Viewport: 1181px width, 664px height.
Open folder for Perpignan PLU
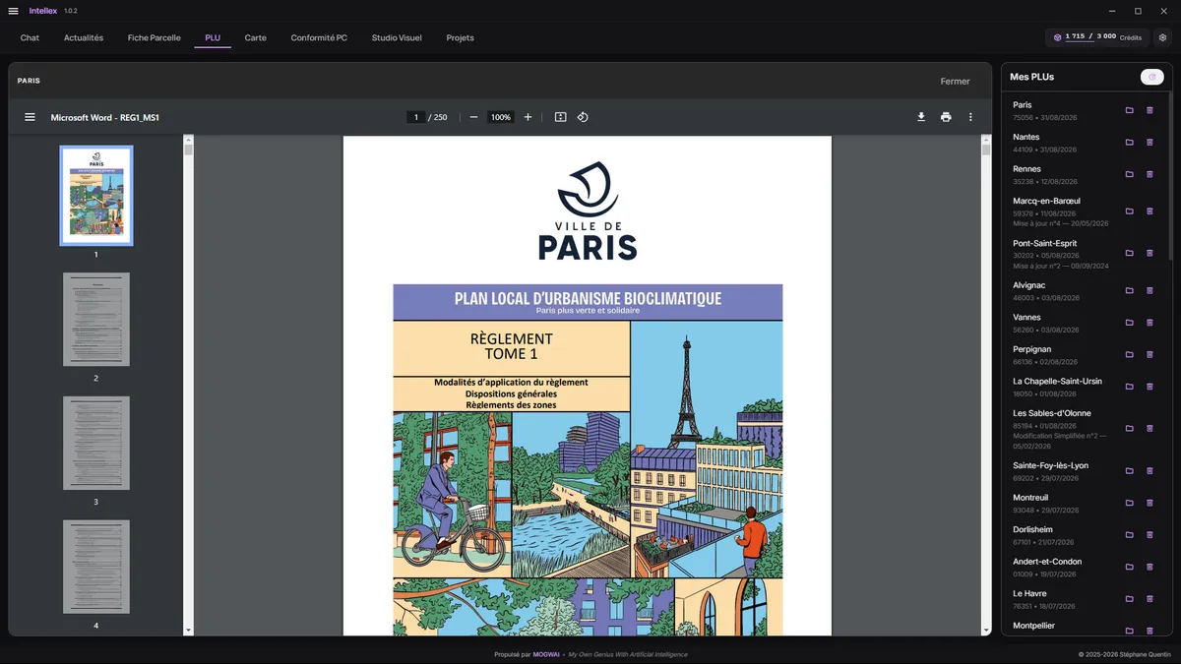tap(1130, 354)
